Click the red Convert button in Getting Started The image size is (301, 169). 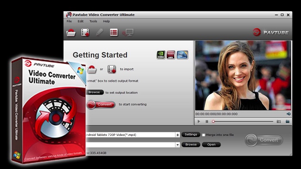(101, 104)
